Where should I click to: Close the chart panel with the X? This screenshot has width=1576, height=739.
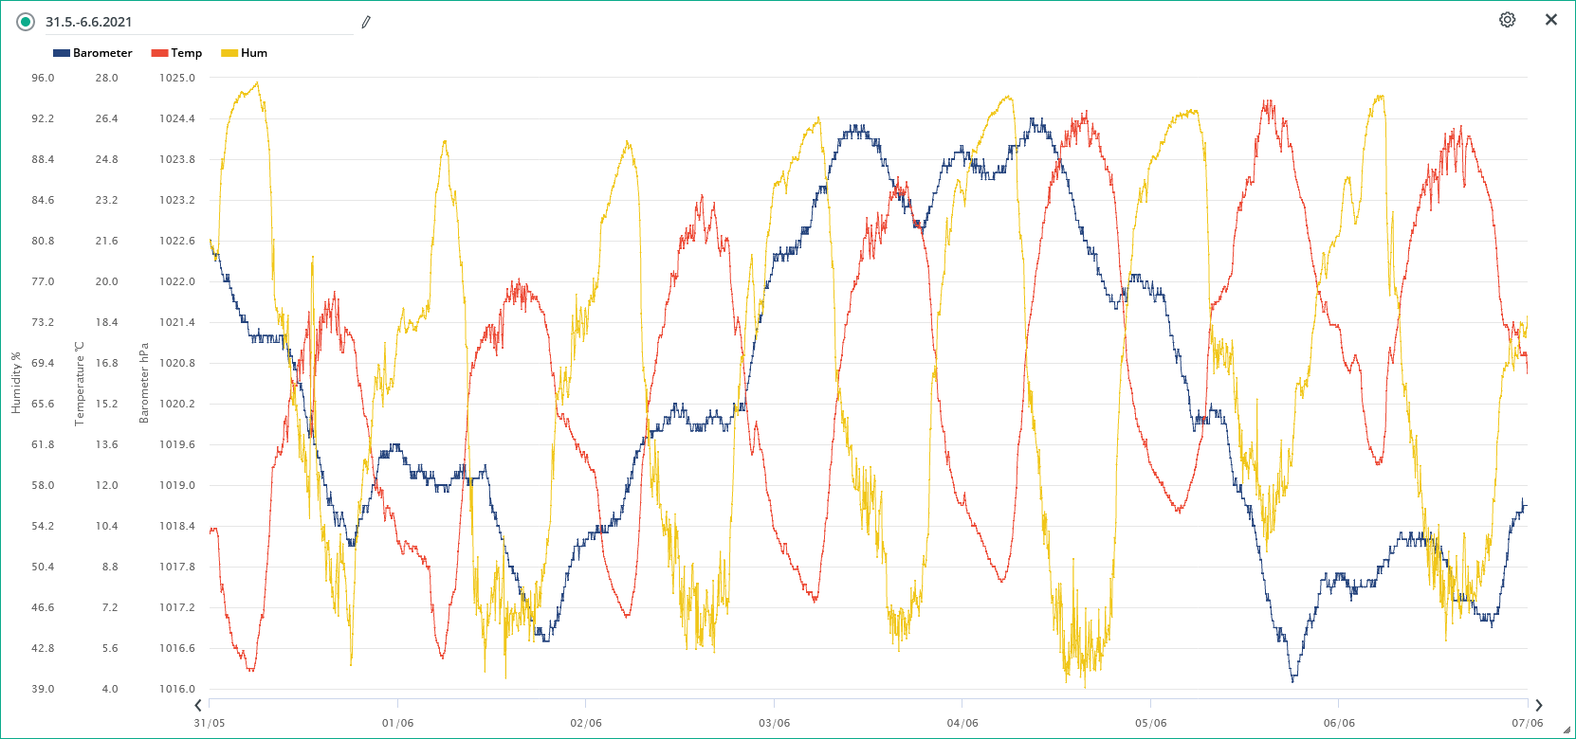pos(1551,20)
